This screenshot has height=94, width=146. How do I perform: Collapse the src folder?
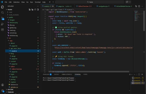tap(8, 38)
